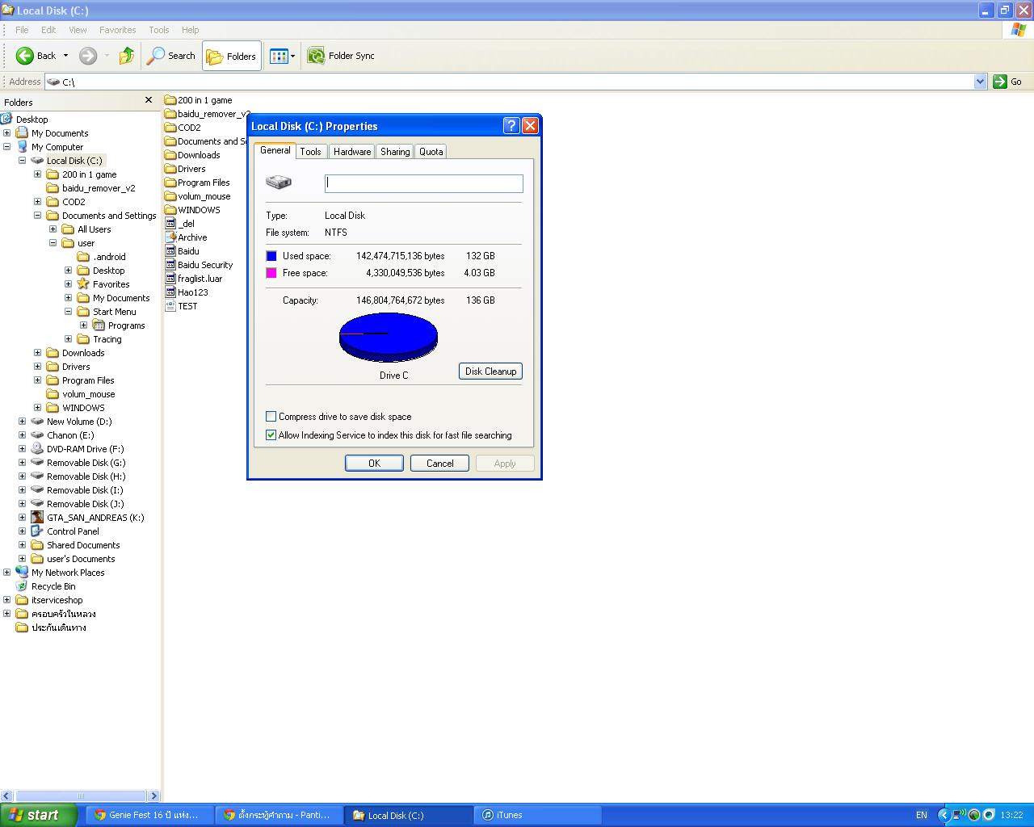Select the TEST text file
This screenshot has height=827, width=1034.
182,306
